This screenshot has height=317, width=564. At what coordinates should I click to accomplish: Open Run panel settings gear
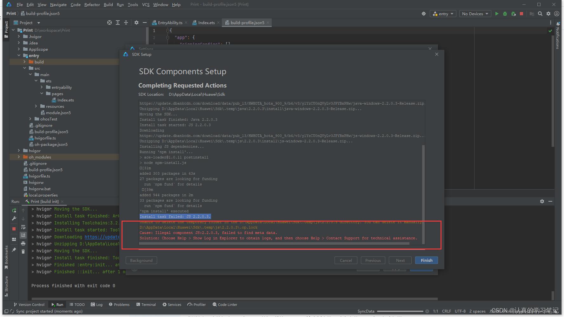click(542, 201)
